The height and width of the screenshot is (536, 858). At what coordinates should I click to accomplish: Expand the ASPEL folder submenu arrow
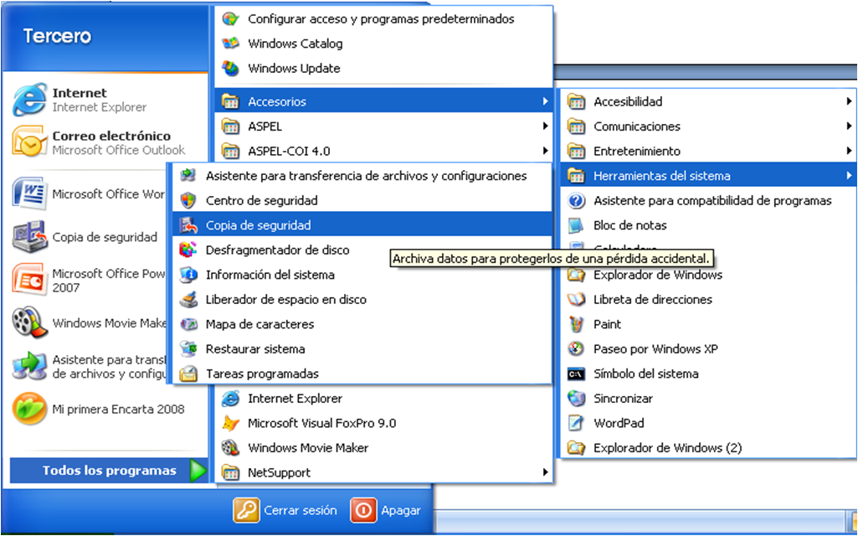545,126
